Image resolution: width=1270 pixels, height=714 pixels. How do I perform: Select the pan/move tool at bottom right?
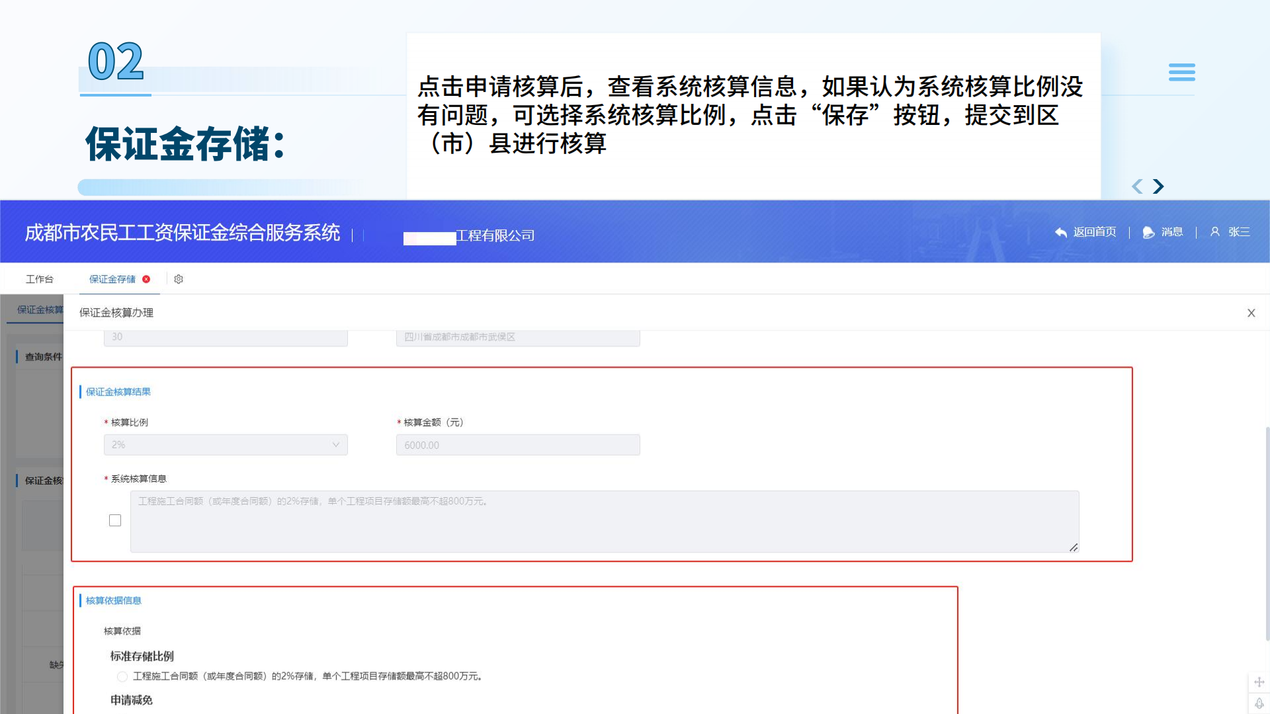[x=1259, y=682]
